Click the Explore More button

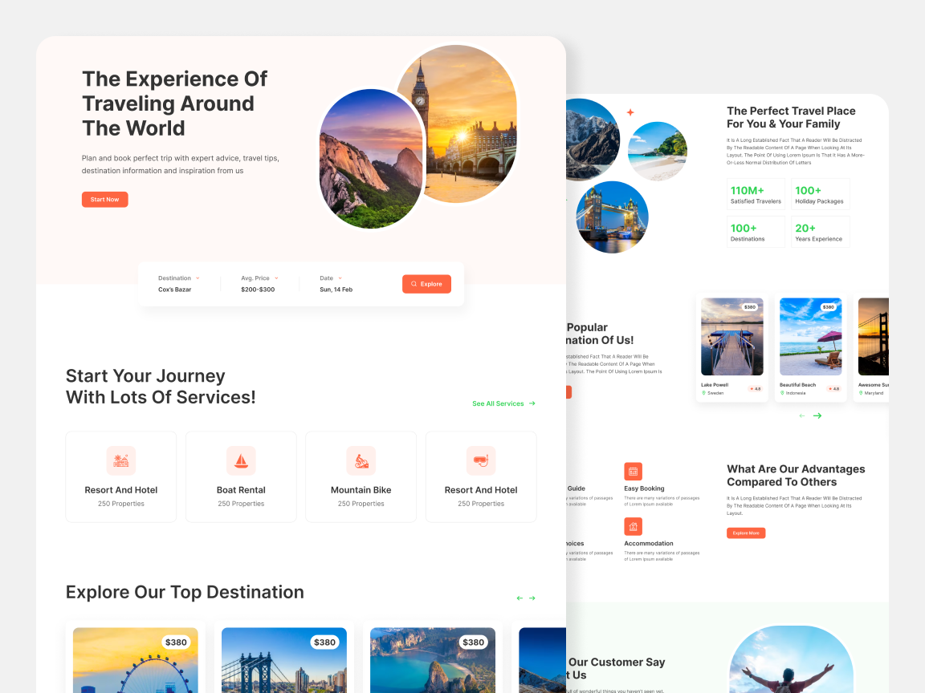point(745,533)
